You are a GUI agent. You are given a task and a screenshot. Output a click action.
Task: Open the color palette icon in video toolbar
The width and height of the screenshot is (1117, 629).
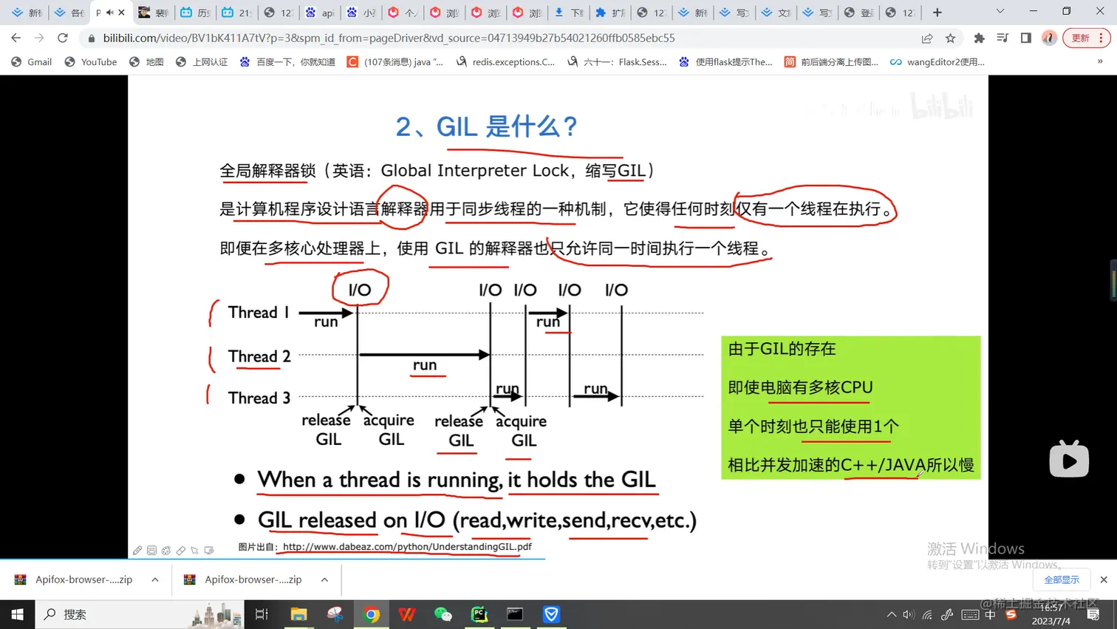tap(166, 551)
